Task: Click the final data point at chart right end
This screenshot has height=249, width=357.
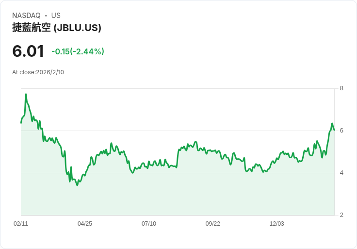Action: pos(334,130)
